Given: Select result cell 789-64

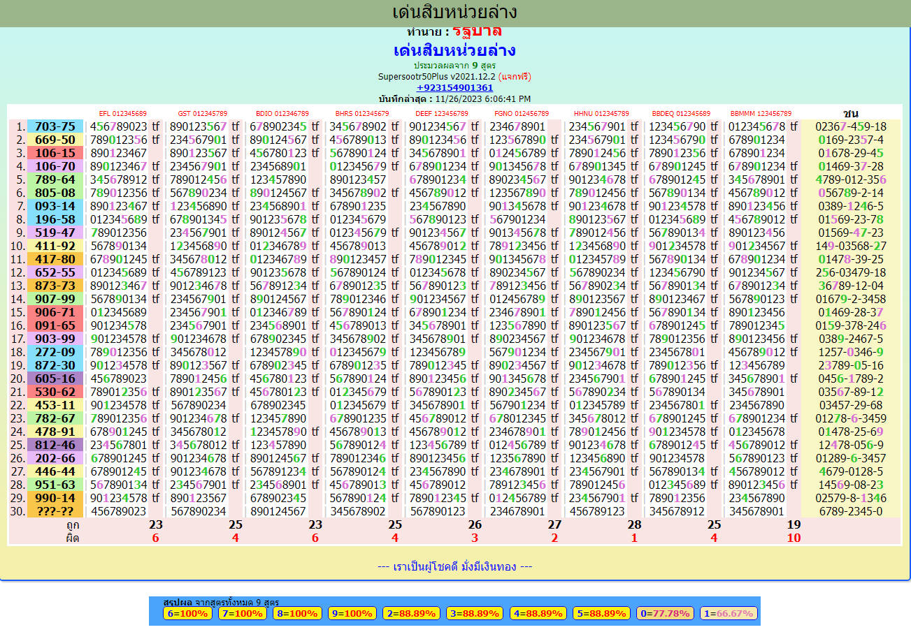Looking at the screenshot, I should point(55,179).
